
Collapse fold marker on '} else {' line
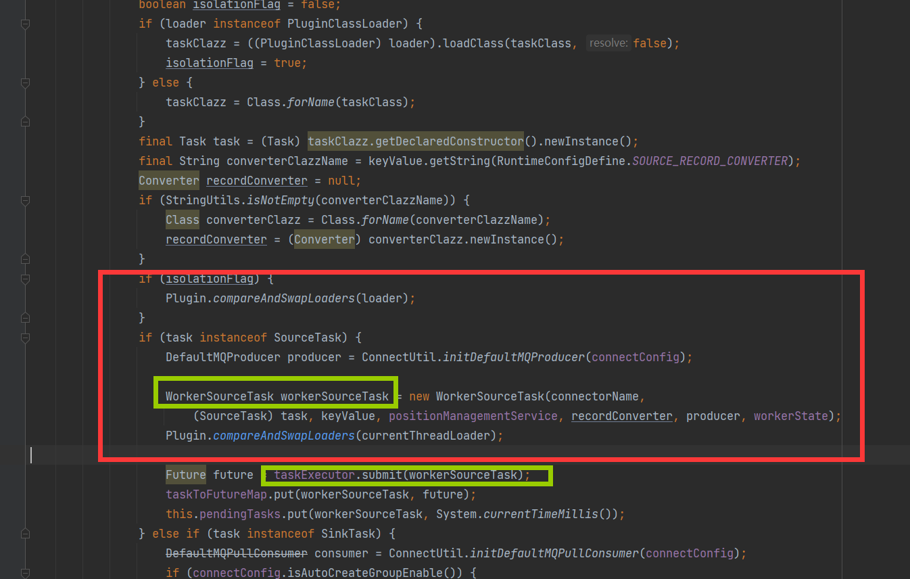pyautogui.click(x=25, y=83)
